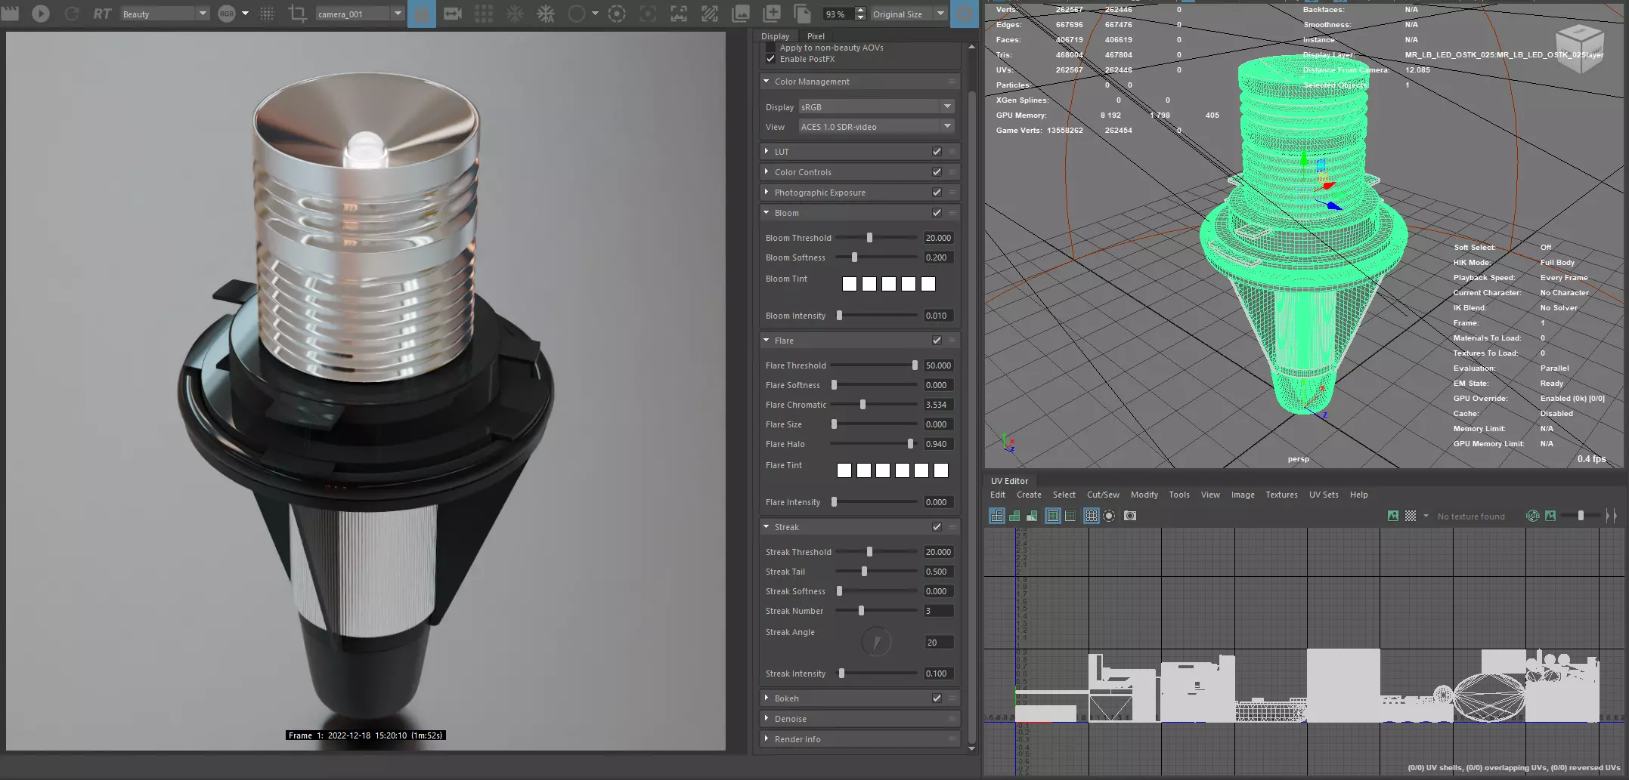Click the save image icon

[741, 14]
